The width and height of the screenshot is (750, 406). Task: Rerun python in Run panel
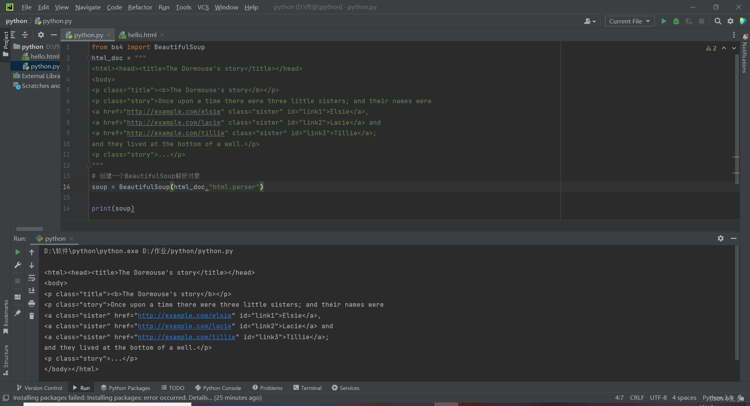[18, 252]
